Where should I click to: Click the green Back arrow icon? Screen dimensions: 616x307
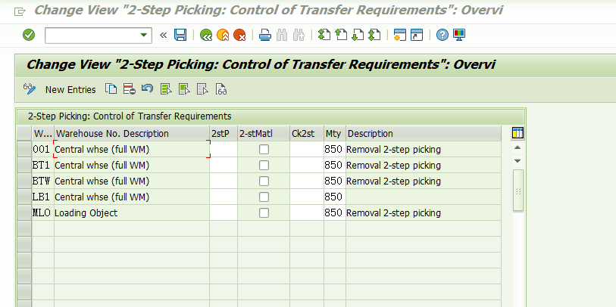(x=206, y=36)
